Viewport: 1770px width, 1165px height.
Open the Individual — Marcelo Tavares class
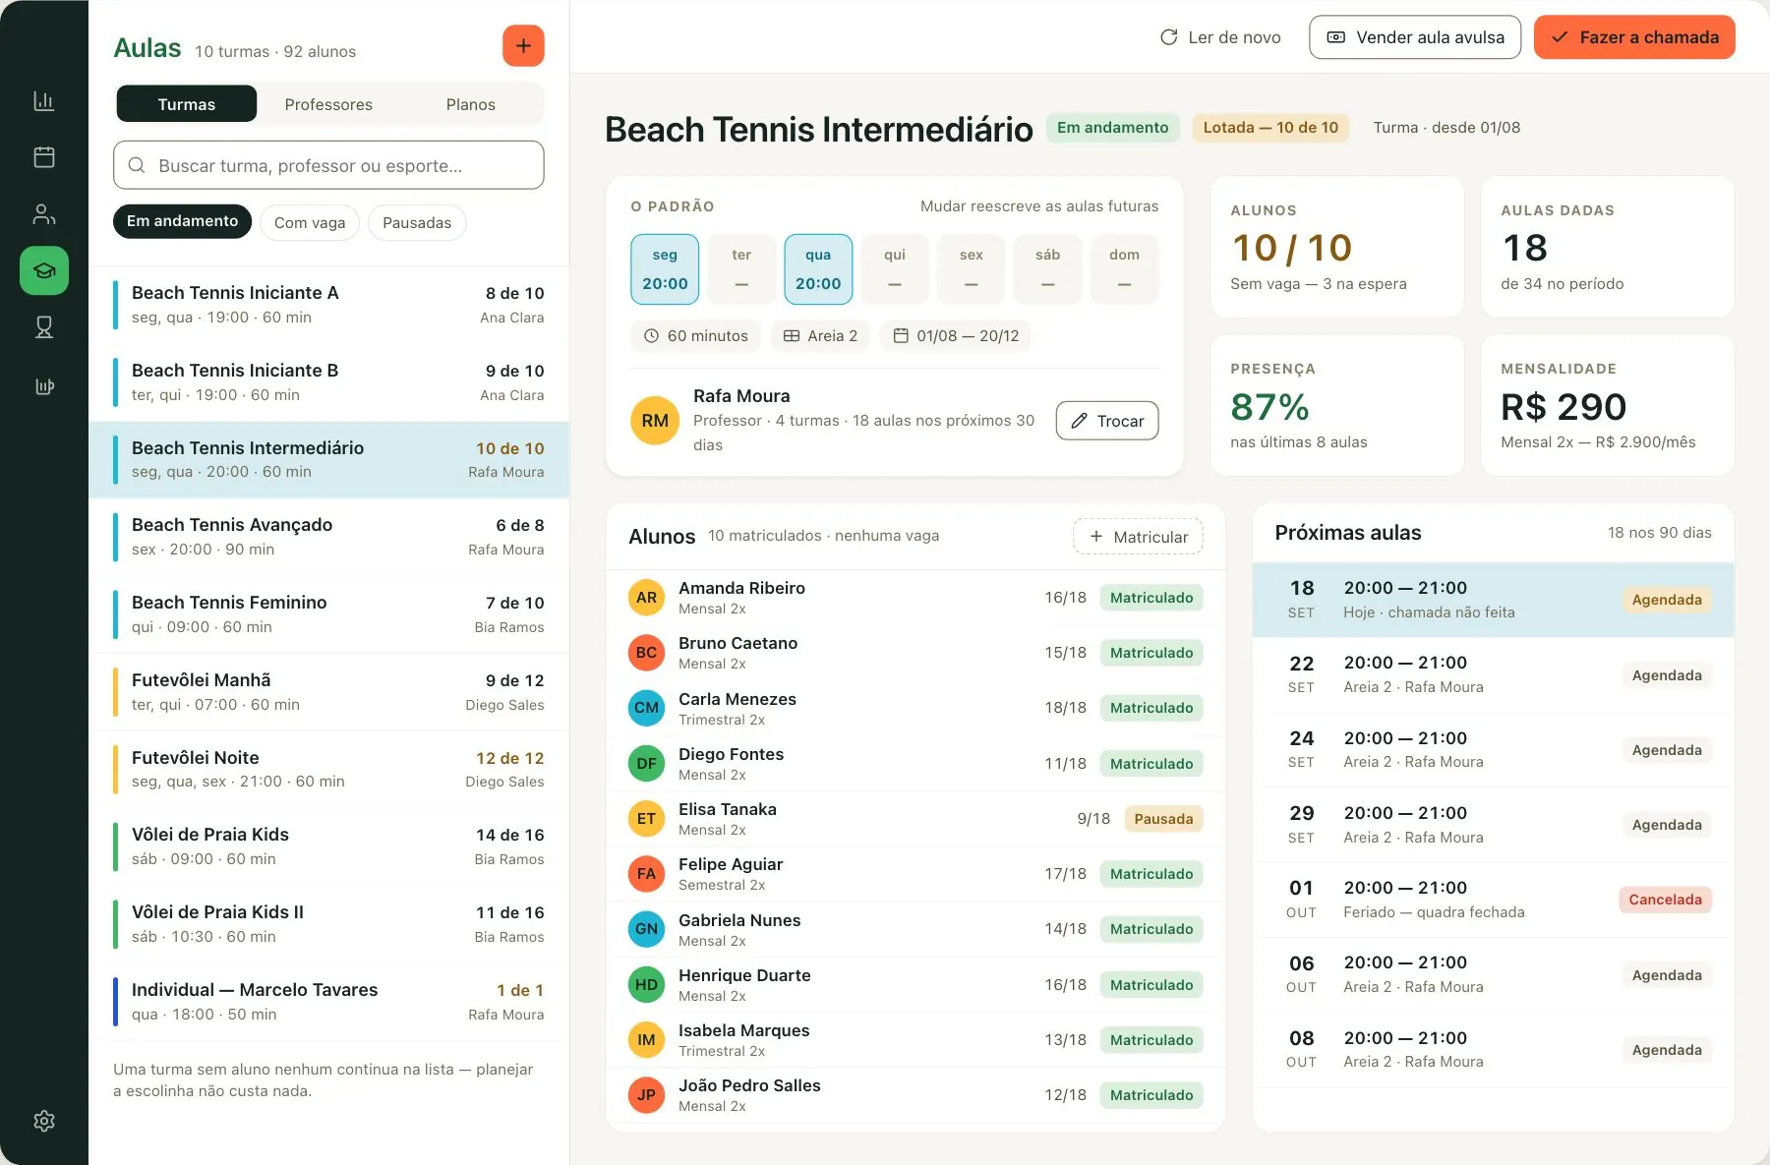click(328, 1002)
